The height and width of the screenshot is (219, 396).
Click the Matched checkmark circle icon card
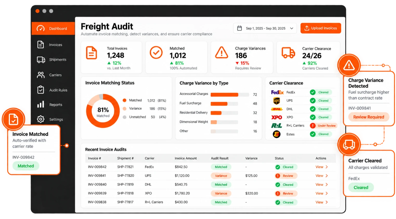point(156,53)
